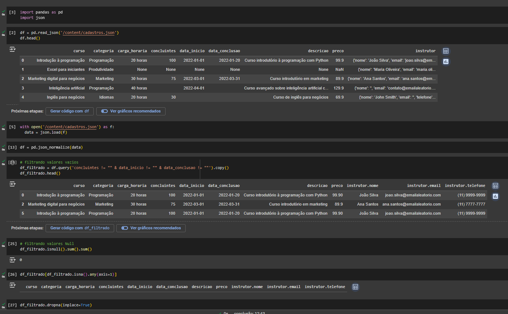Click 'Gerar código com df_filtrado' button
The height and width of the screenshot is (314, 508).
pyautogui.click(x=80, y=228)
